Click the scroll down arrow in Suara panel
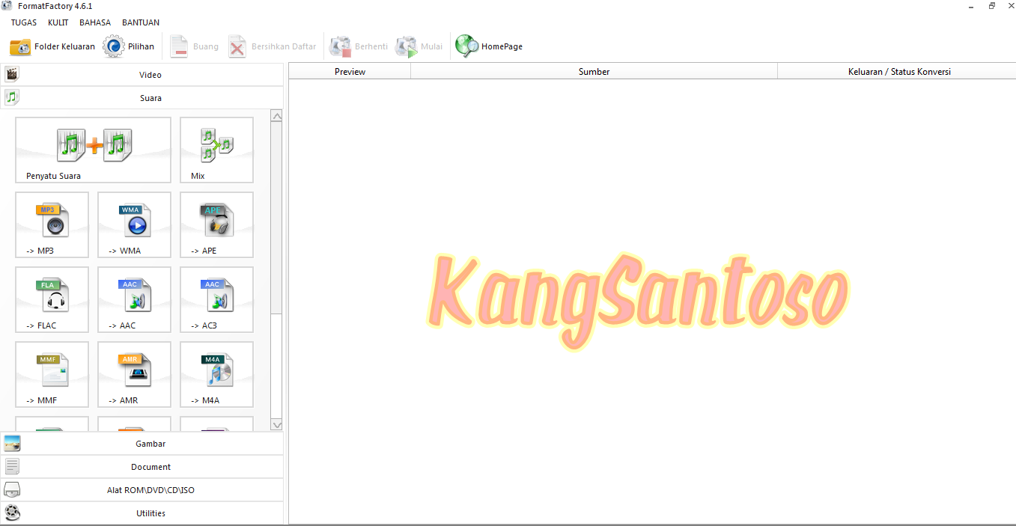The image size is (1016, 526). point(276,425)
